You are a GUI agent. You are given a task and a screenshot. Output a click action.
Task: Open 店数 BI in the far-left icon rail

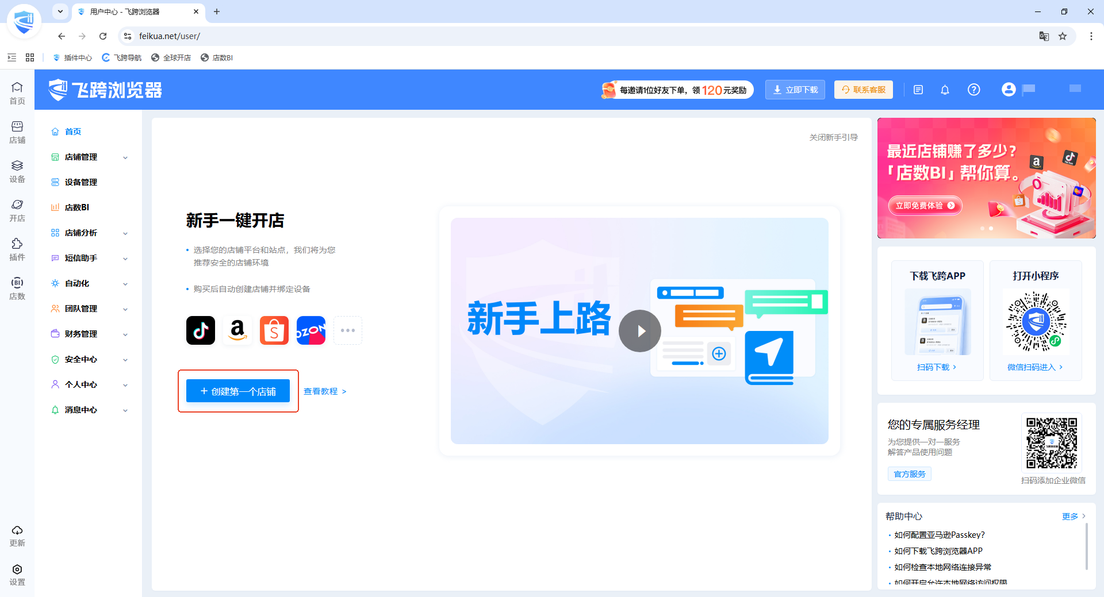click(x=17, y=288)
